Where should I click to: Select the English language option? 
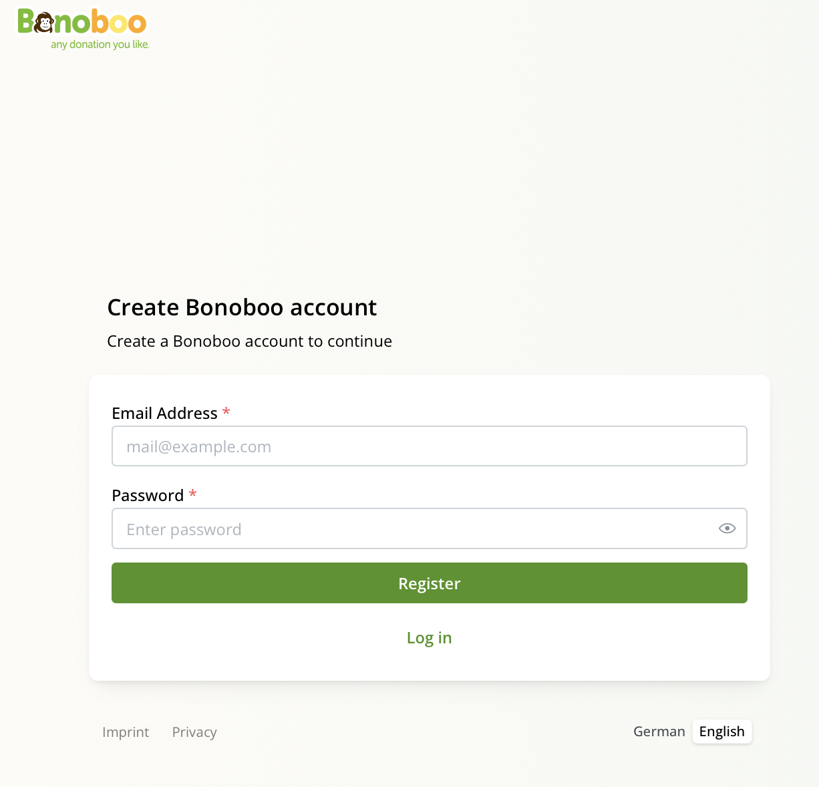point(721,732)
